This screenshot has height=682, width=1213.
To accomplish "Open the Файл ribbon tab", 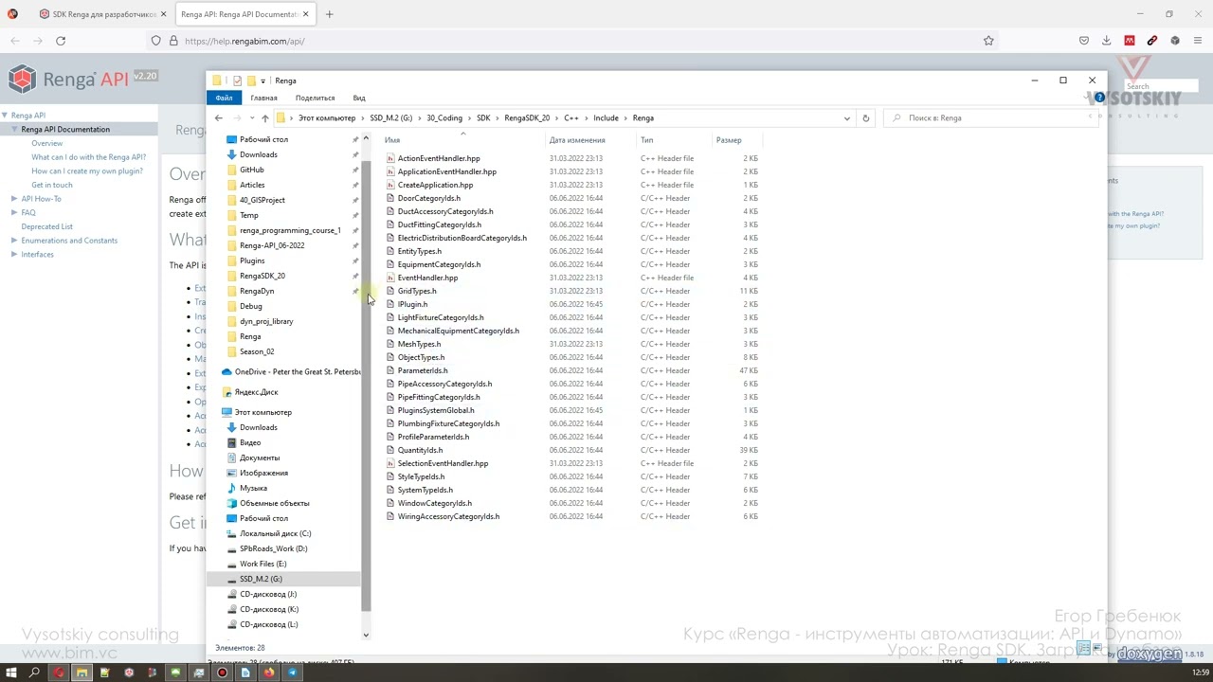I will coord(224,98).
